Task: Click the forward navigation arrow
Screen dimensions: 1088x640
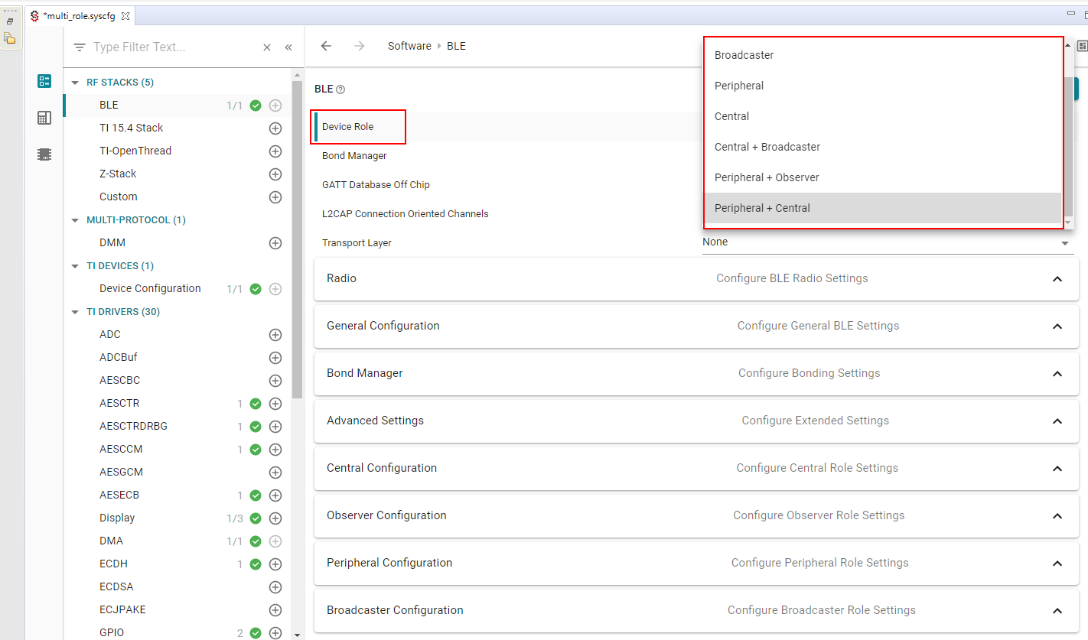Action: click(360, 46)
